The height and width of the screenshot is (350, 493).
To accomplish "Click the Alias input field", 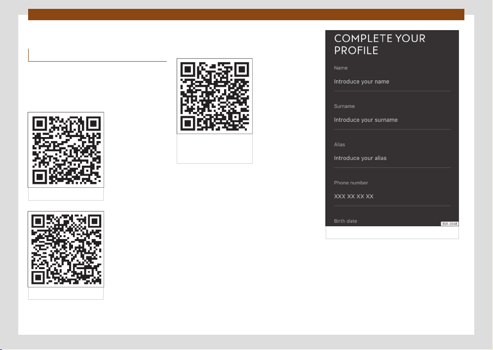I will click(392, 158).
